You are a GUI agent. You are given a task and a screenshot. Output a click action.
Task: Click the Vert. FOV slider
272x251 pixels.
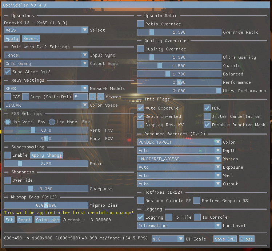pyautogui.click(x=46, y=130)
